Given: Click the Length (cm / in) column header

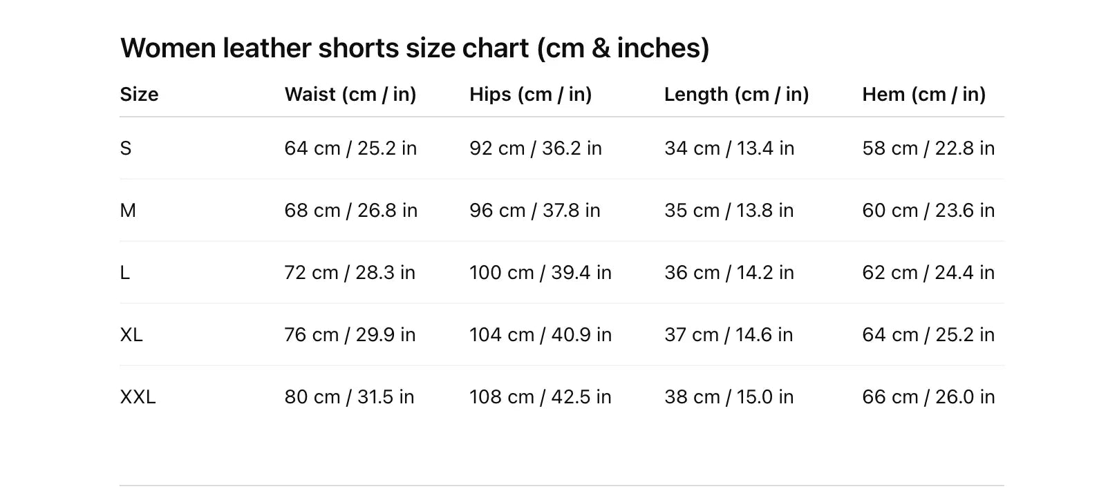Looking at the screenshot, I should click(x=736, y=95).
